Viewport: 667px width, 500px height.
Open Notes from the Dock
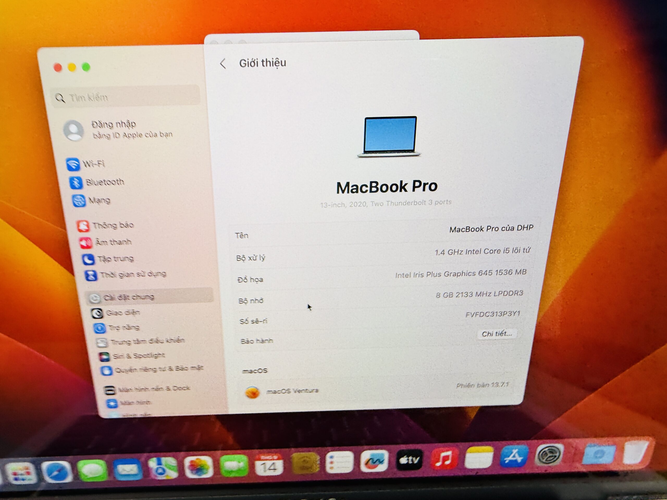[x=479, y=457]
